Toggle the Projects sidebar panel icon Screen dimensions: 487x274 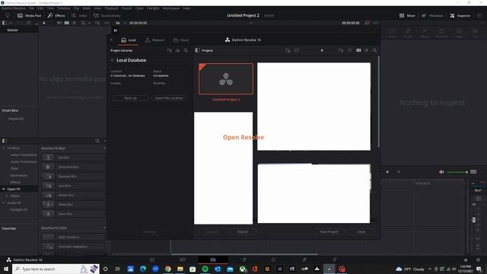198,50
